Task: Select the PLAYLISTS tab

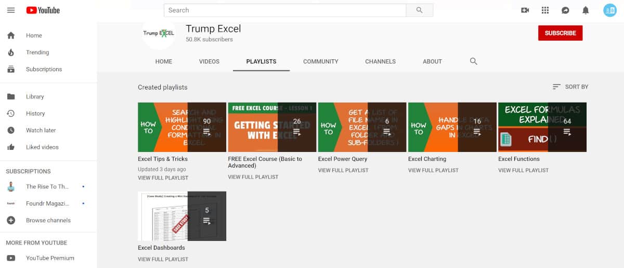Action: (x=261, y=61)
